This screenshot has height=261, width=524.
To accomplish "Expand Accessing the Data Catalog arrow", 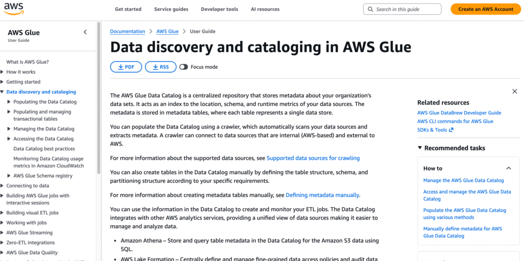I will [9, 139].
